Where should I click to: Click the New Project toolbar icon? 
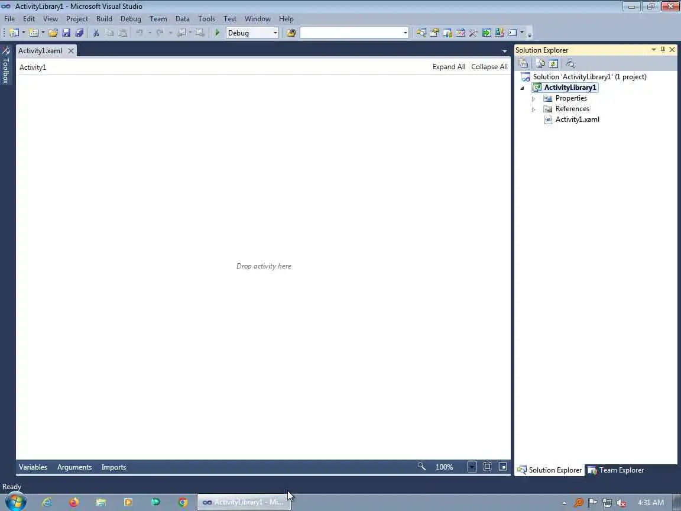pyautogui.click(x=14, y=33)
